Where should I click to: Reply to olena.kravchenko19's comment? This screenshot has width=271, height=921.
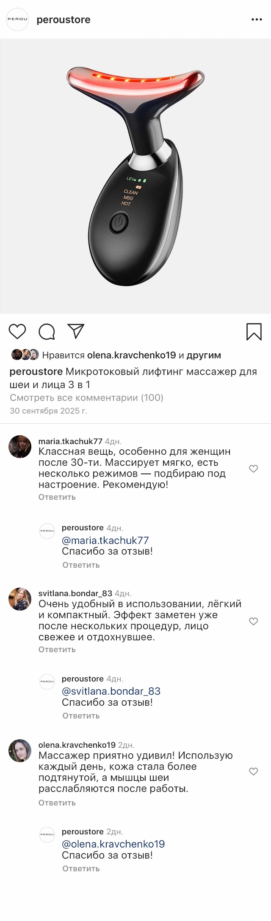pos(57,803)
